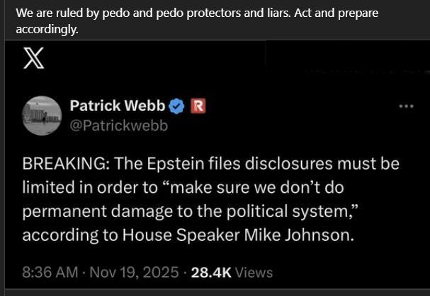Click 'House Speaker Mike Johnson' text
The width and height of the screenshot is (430, 296).
point(238,235)
